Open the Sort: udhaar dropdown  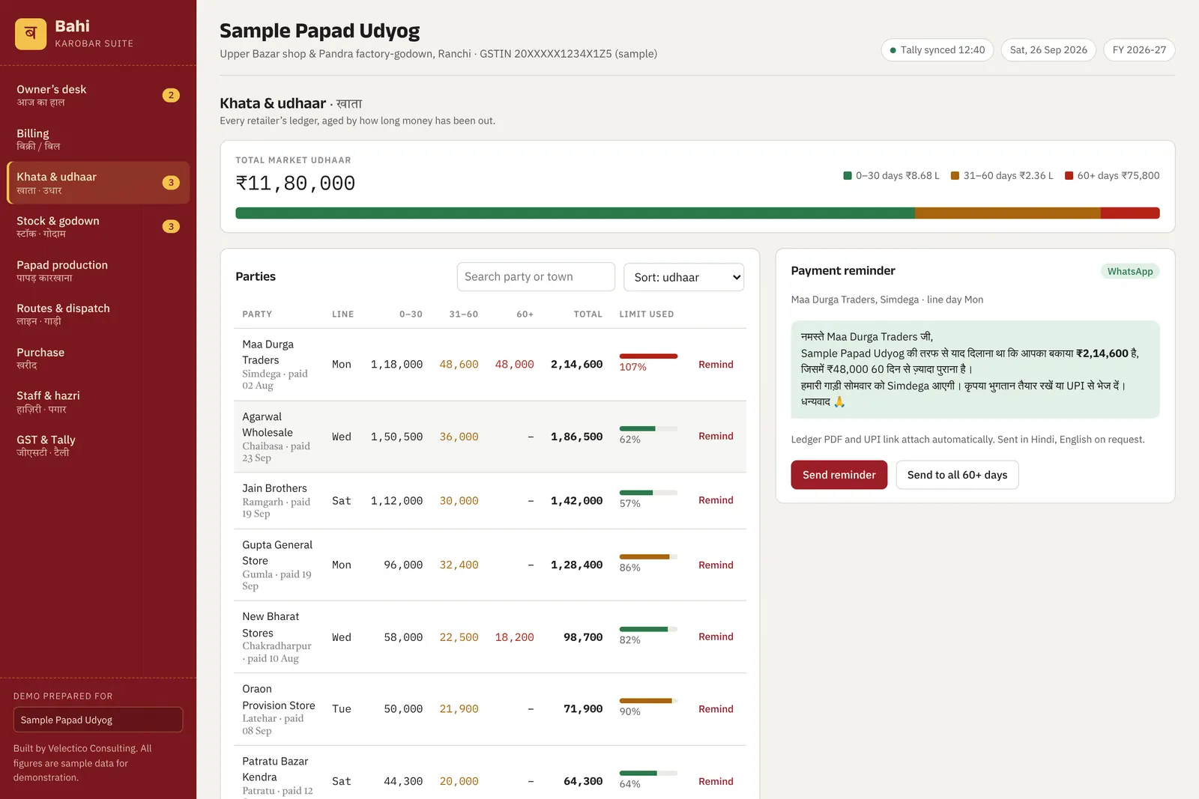tap(683, 277)
